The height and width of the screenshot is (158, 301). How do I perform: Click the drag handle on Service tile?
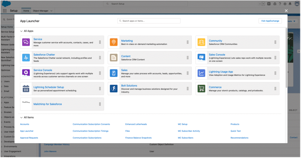pyautogui.click(x=100, y=42)
